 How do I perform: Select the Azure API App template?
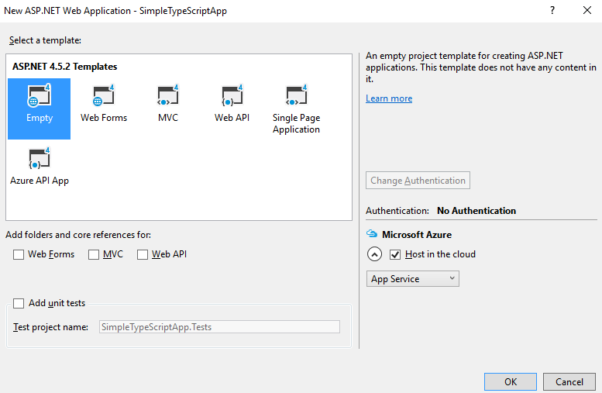[39, 160]
